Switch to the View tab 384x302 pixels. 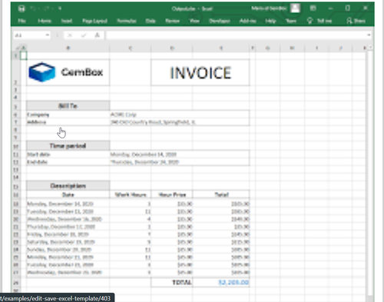[x=194, y=21]
